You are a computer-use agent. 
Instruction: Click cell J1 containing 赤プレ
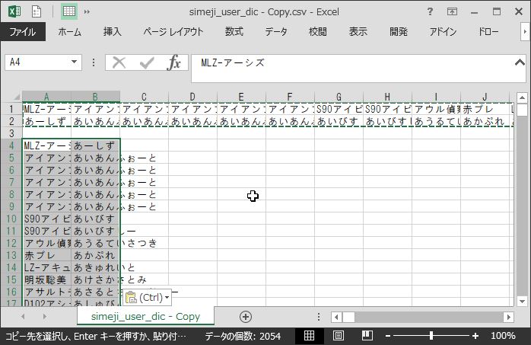tap(485, 109)
